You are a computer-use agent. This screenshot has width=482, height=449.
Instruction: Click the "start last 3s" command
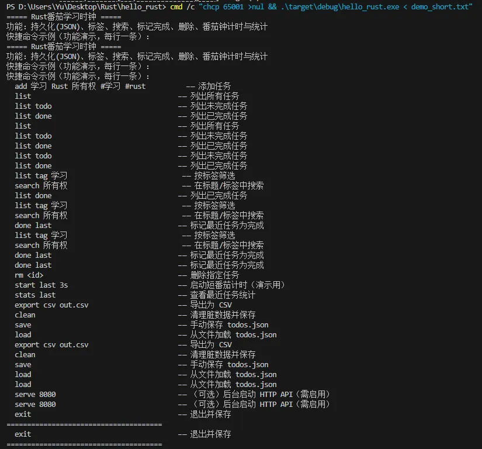[x=41, y=285]
